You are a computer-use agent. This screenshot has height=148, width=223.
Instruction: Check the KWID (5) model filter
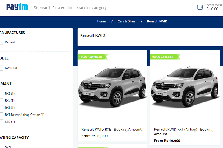1,68
